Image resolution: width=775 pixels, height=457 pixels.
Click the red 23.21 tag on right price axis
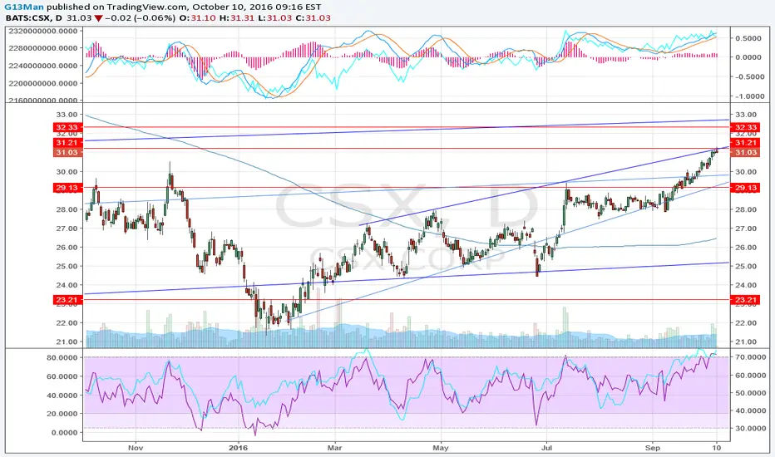pos(745,300)
